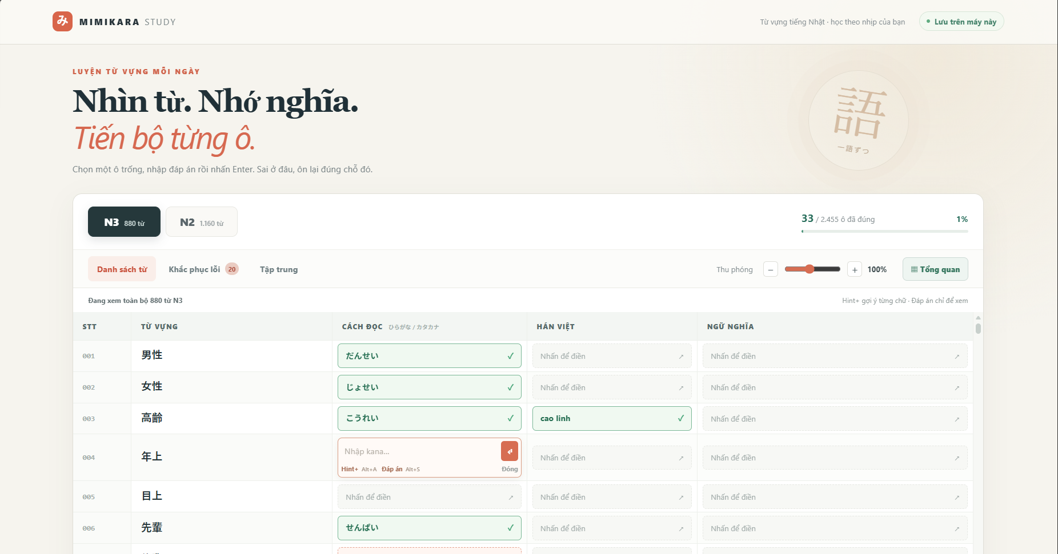Viewport: 1058px width, 554px height.
Task: Close the 年上 input with Đóng
Action: click(510, 469)
